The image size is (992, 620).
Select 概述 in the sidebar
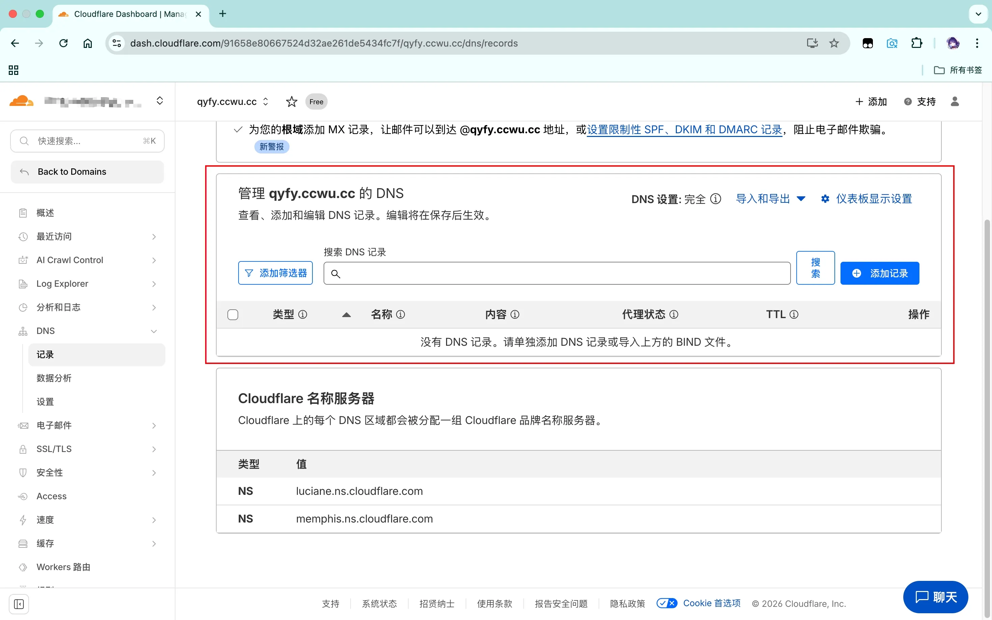45,213
